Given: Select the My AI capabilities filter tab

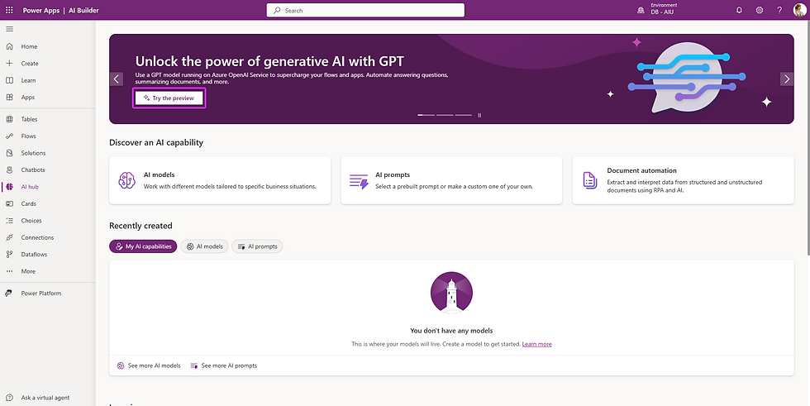Looking at the screenshot, I should [143, 246].
